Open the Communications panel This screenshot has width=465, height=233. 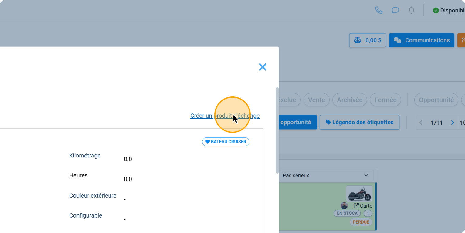tap(422, 40)
